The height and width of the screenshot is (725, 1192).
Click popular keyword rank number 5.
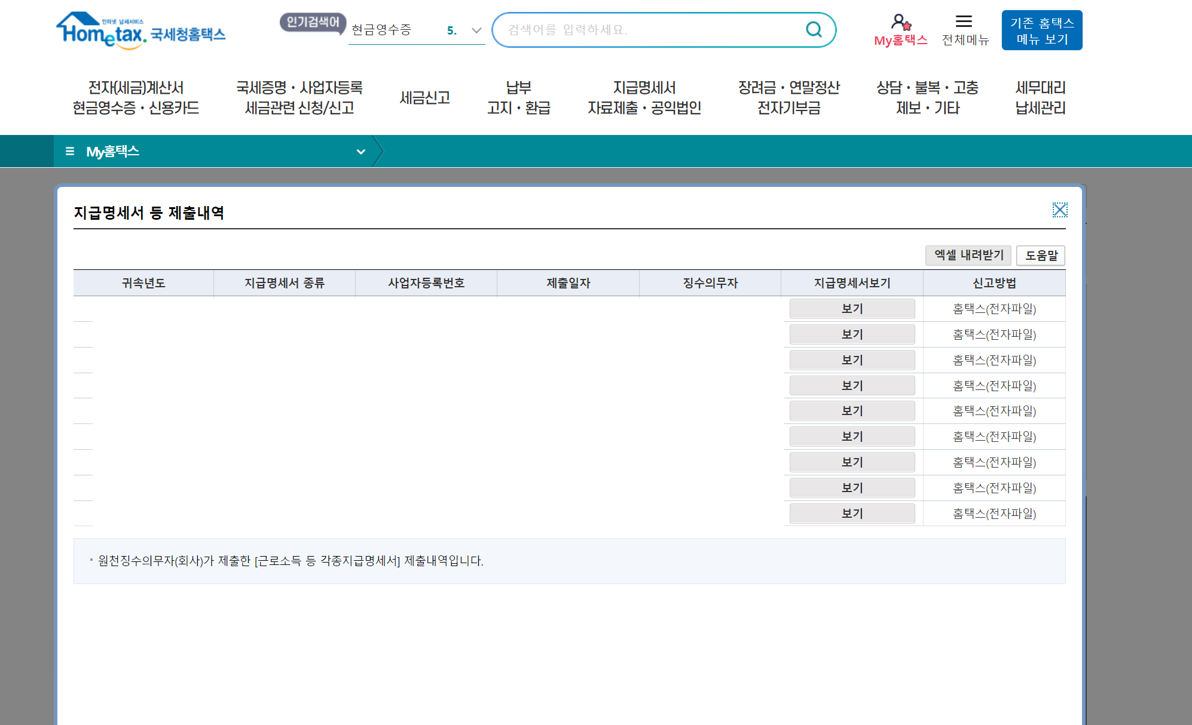[452, 30]
